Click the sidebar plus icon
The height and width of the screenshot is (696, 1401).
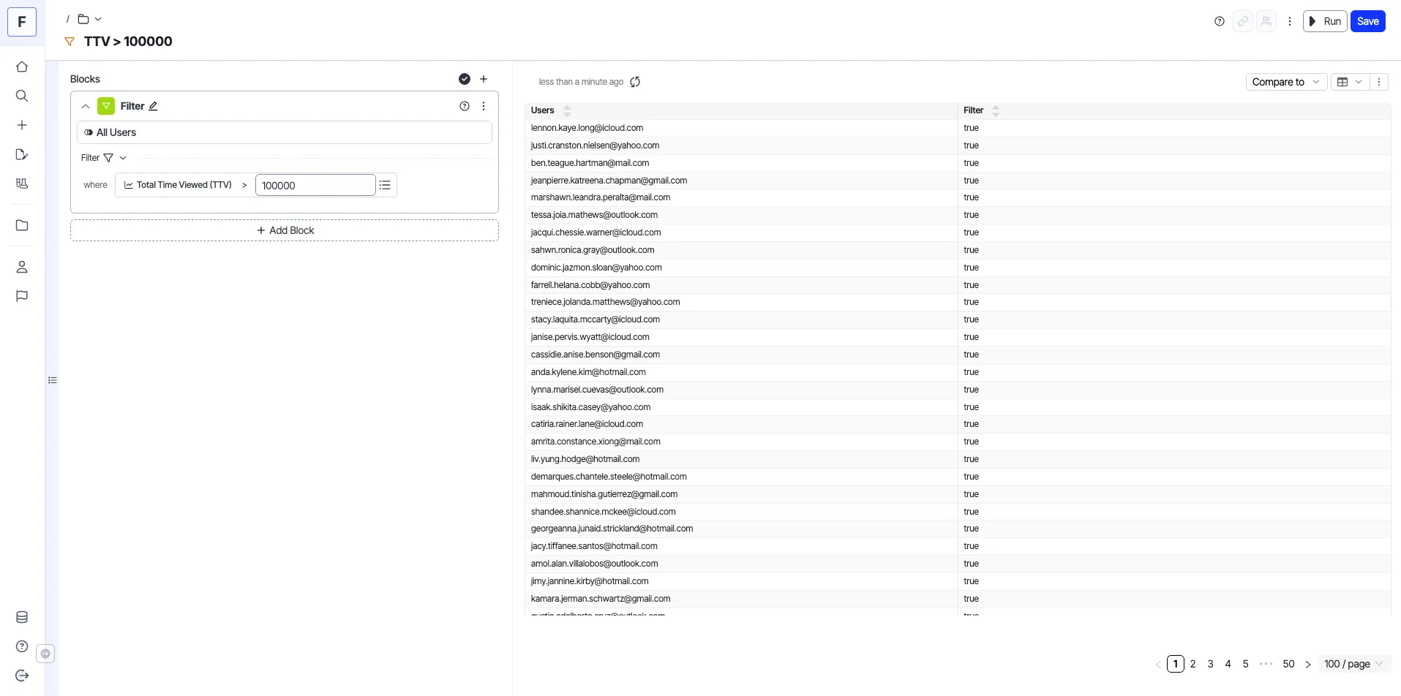[22, 125]
